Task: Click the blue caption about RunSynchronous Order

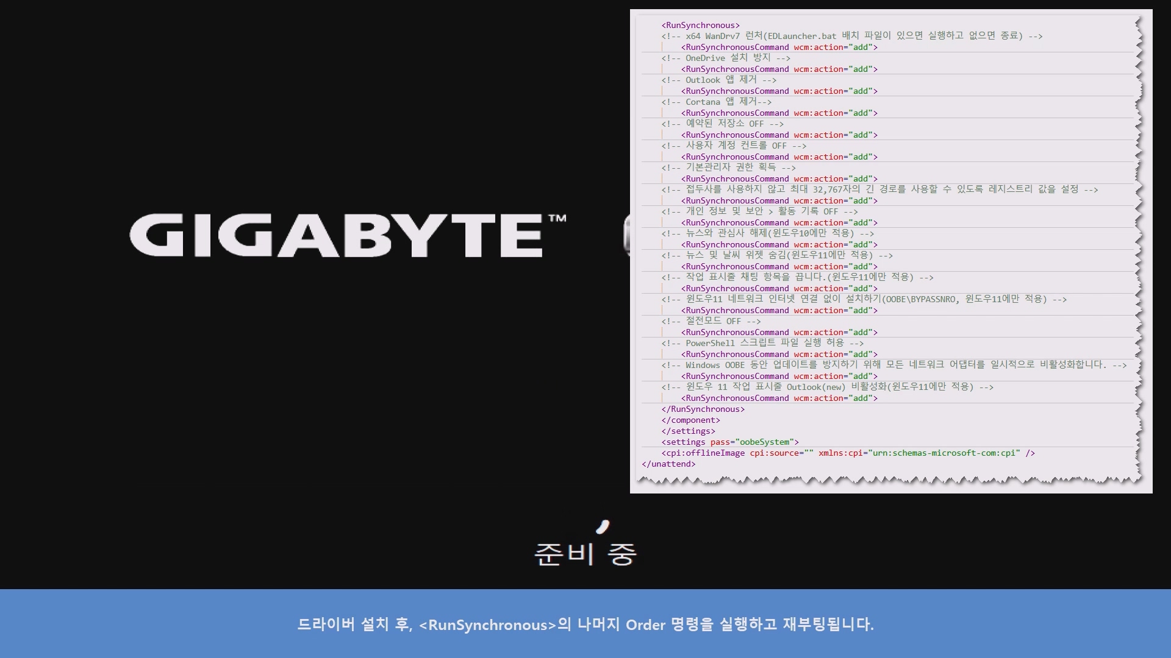Action: point(585,624)
